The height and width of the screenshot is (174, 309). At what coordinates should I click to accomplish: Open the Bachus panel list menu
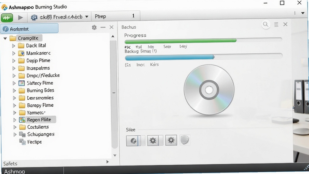[276, 24]
